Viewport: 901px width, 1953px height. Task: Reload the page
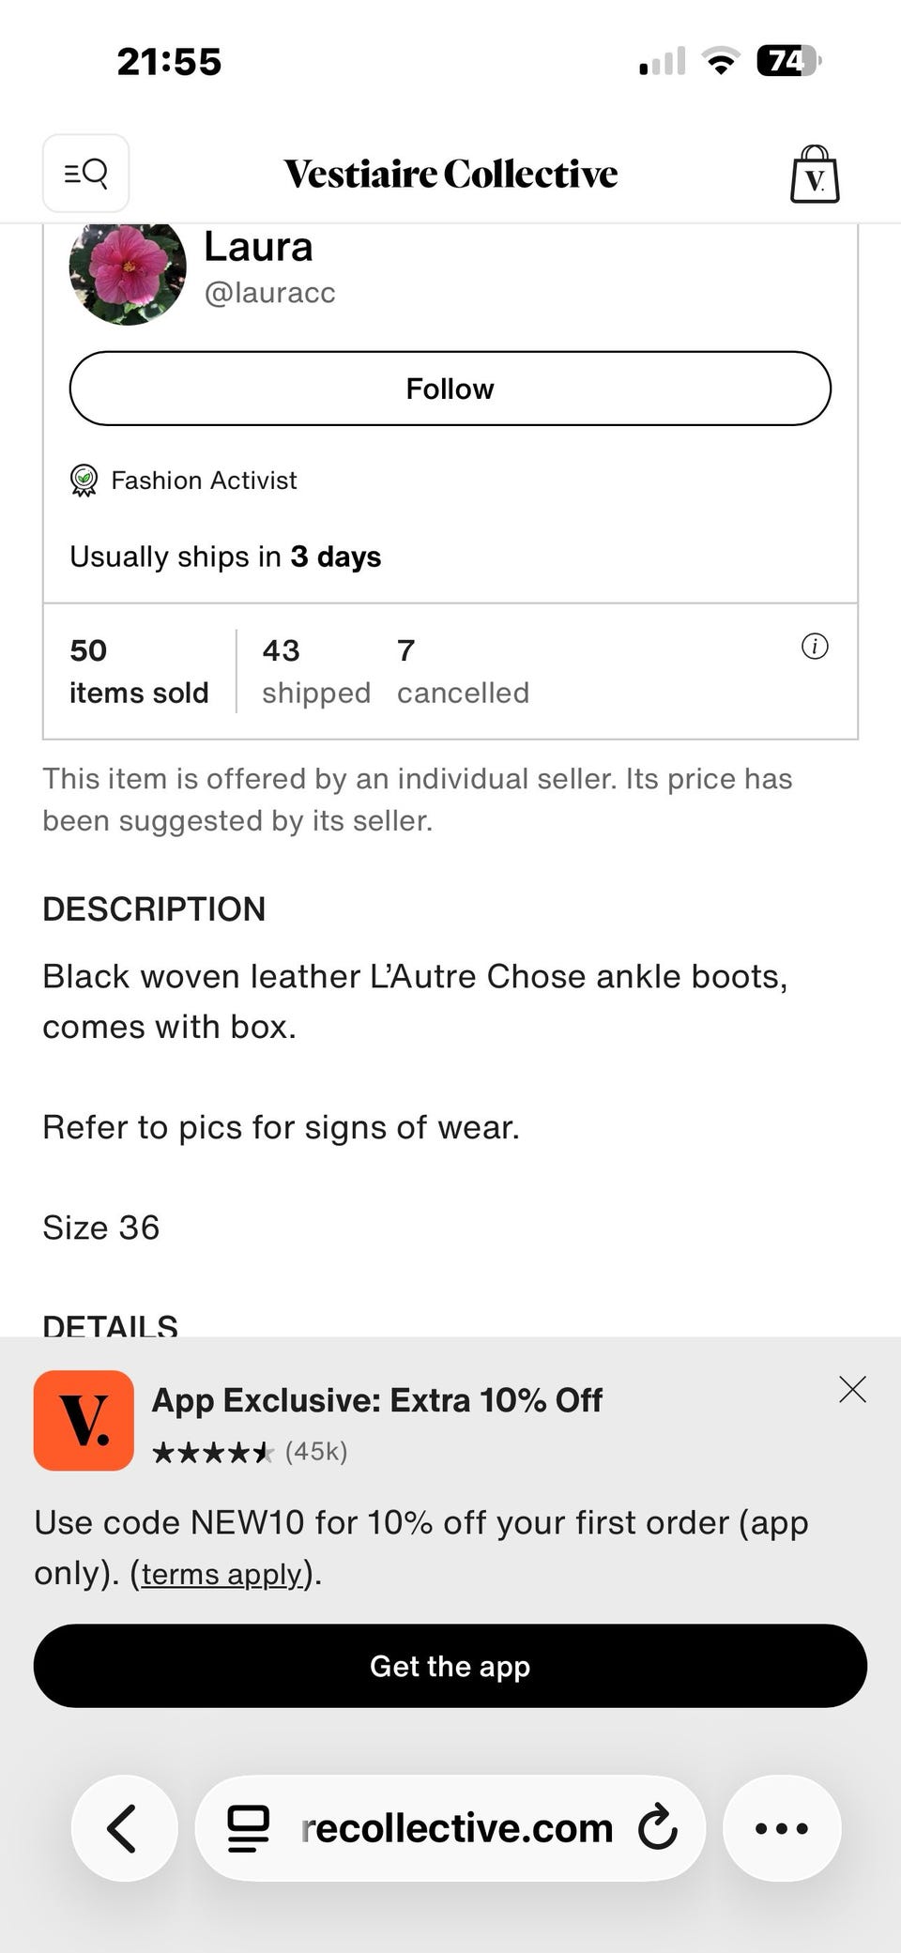[x=657, y=1827]
